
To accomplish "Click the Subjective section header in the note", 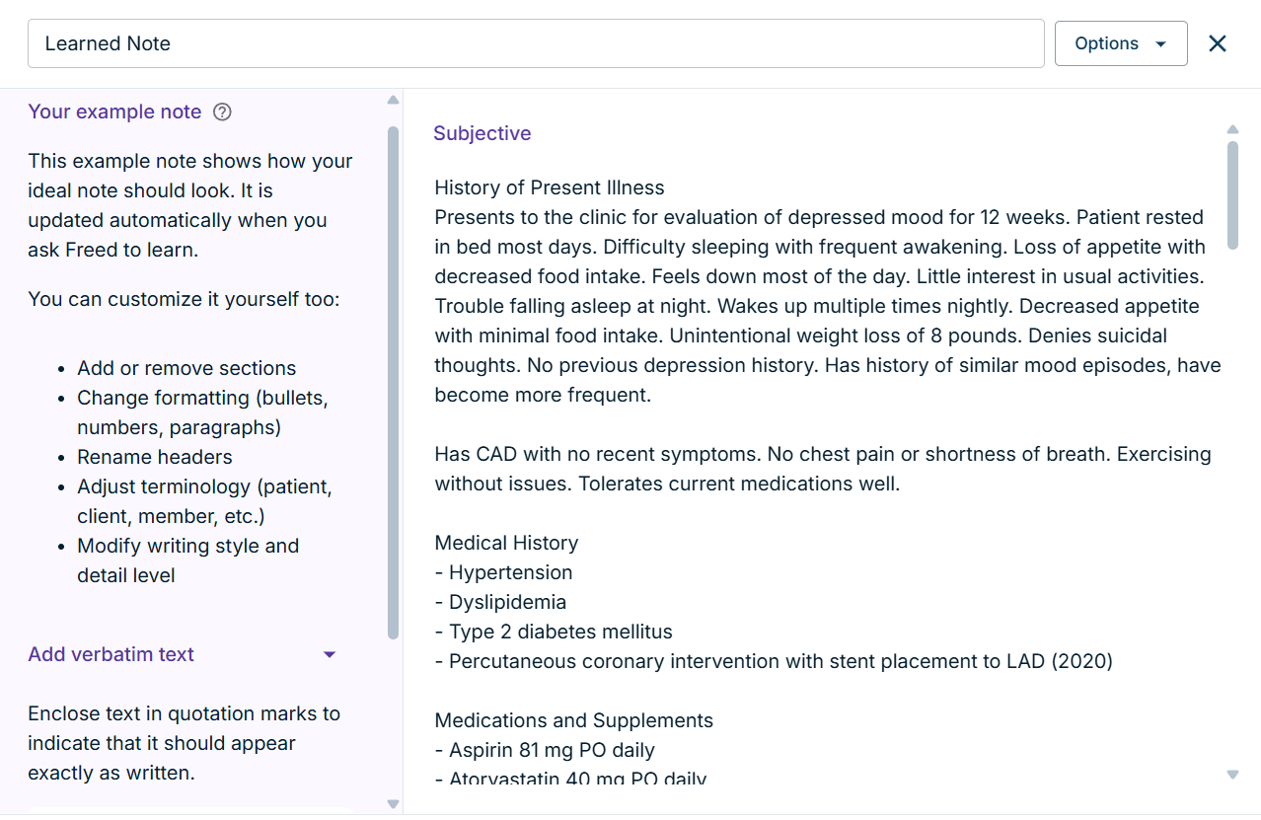I will [482, 132].
